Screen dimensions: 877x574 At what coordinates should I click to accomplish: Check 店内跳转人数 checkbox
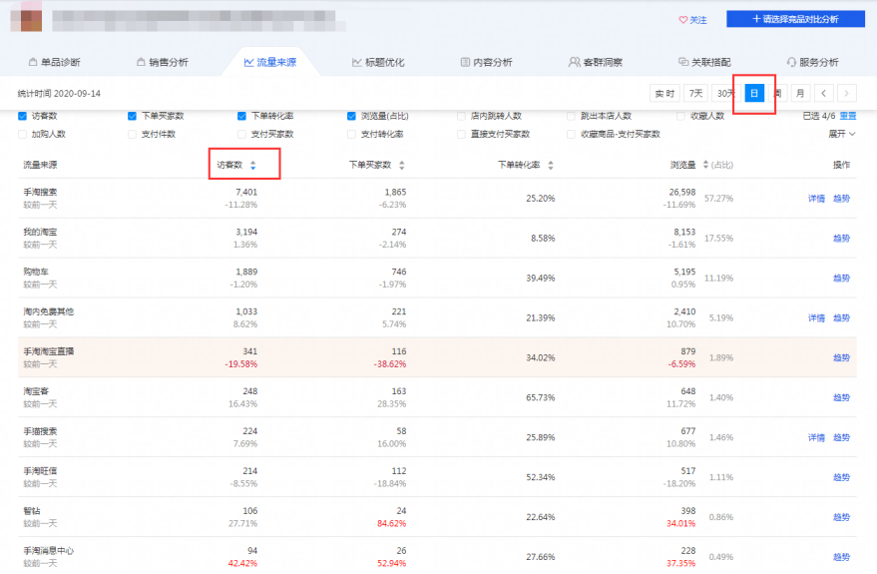click(461, 116)
